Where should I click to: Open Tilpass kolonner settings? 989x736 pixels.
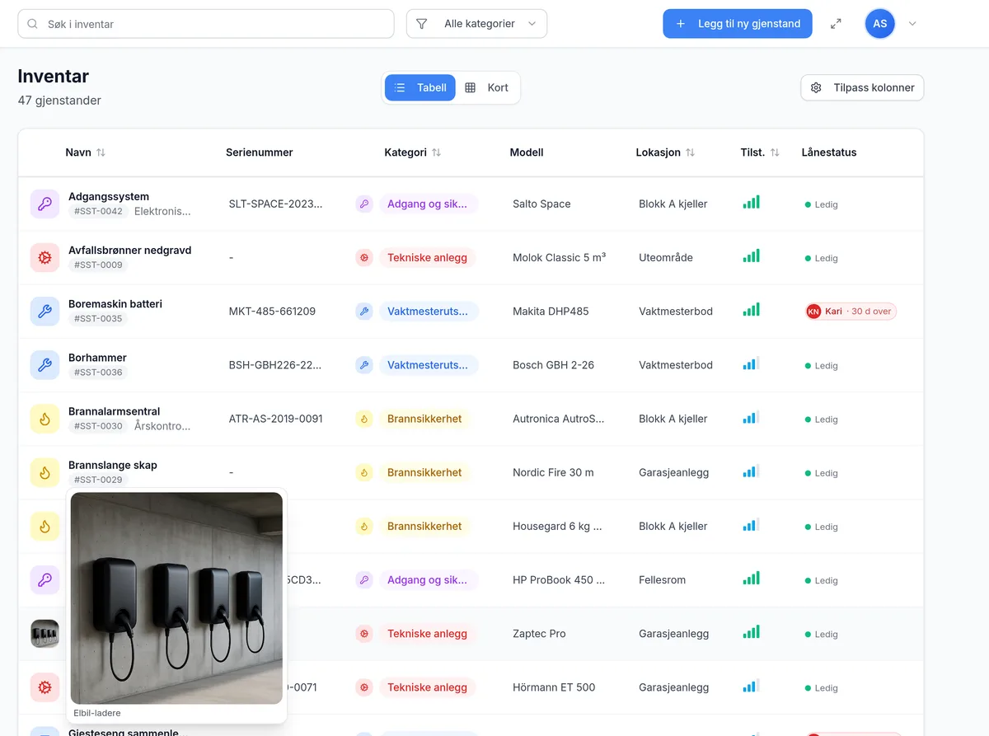(x=862, y=87)
